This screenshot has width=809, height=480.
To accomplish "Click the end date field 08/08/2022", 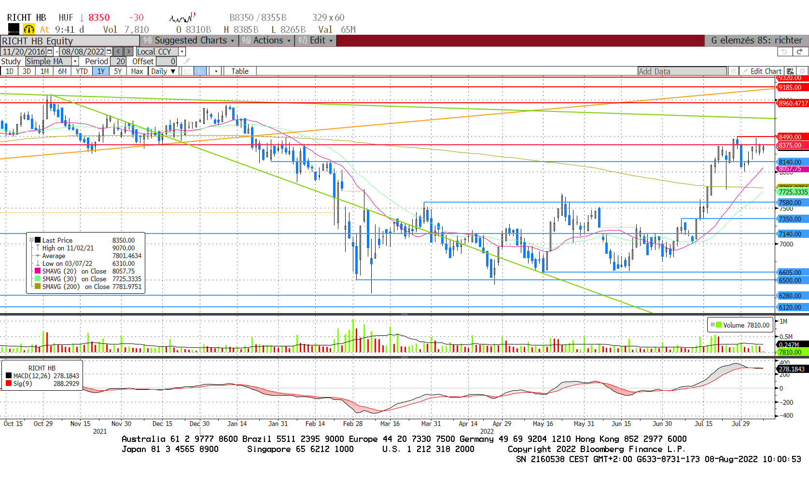I will [x=83, y=52].
